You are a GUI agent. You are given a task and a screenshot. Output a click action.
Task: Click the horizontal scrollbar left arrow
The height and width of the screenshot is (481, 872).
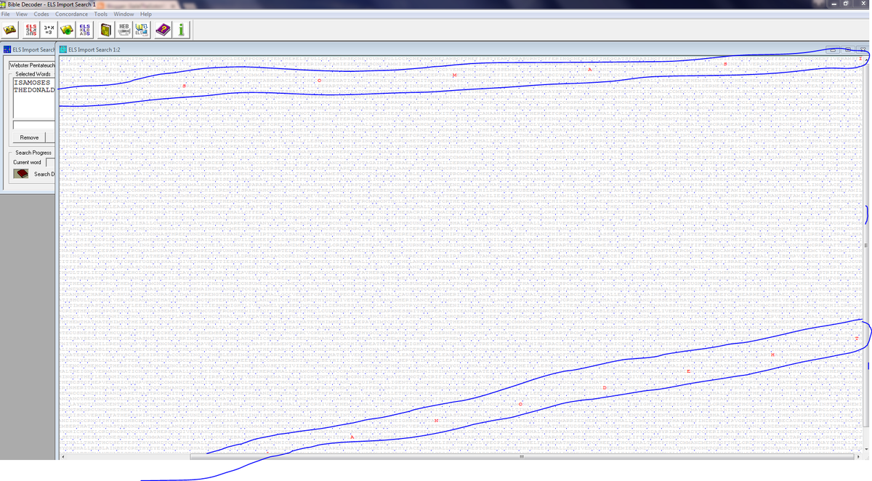[x=63, y=457]
